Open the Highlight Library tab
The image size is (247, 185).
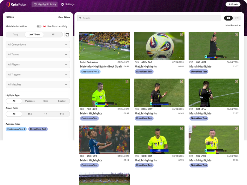pos(45,5)
